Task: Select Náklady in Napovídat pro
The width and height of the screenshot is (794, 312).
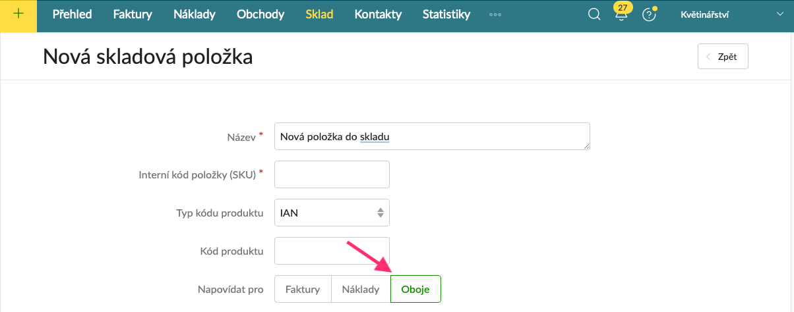Action: [361, 289]
